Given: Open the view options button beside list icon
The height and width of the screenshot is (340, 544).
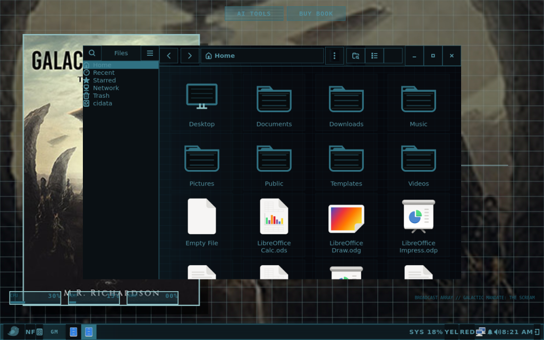Looking at the screenshot, I should (x=393, y=55).
